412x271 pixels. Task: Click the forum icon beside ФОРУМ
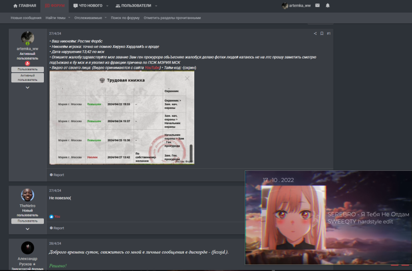(47, 6)
